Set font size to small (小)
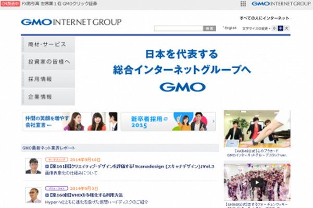Image resolution: width=313 pixels, height=208 pixels. point(274,28)
